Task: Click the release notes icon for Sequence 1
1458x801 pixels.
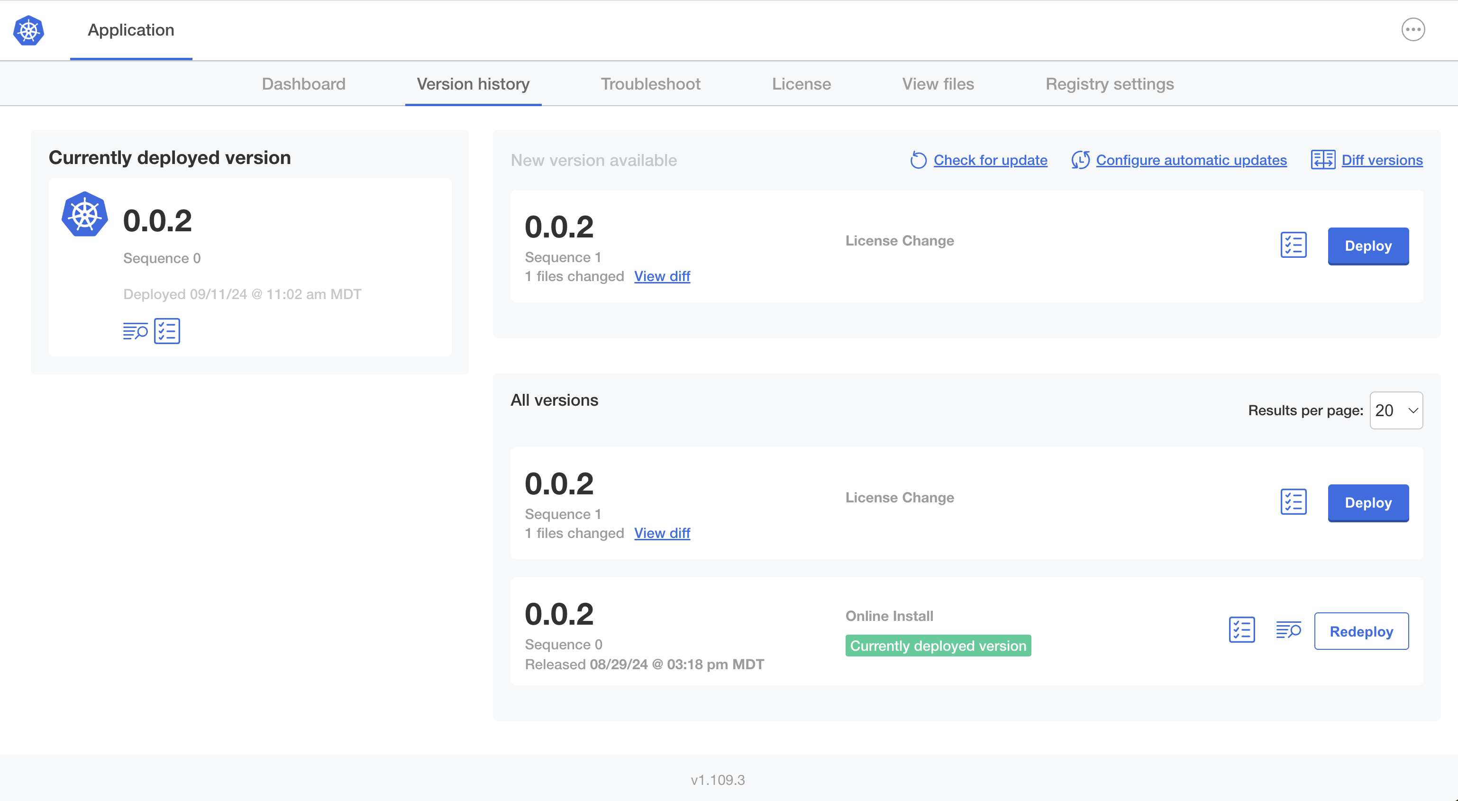Action: pos(1293,502)
